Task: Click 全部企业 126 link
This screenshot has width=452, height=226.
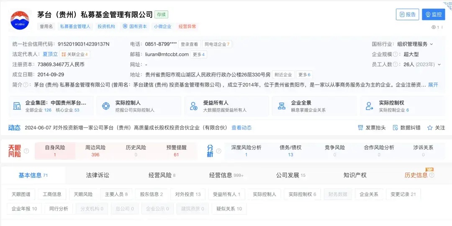Action: [x=39, y=110]
